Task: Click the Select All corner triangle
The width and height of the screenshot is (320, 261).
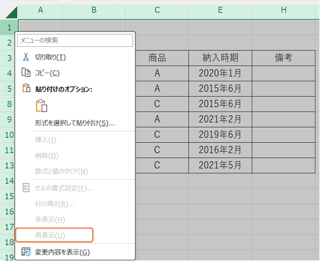Action: (11, 13)
